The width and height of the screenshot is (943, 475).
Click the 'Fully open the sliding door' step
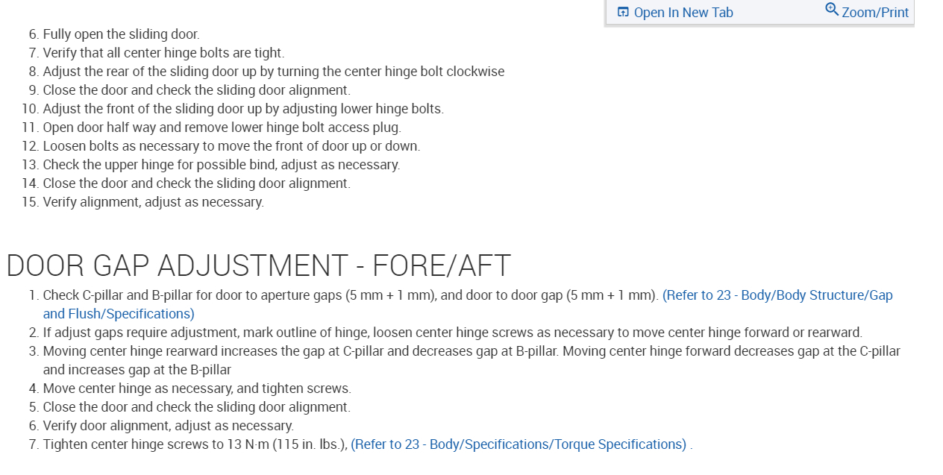coord(121,34)
